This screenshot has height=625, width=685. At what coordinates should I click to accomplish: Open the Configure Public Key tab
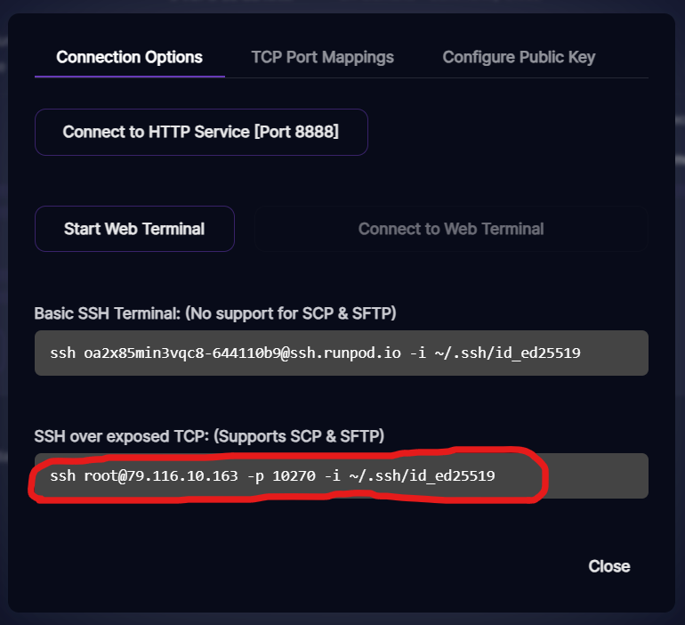point(519,57)
